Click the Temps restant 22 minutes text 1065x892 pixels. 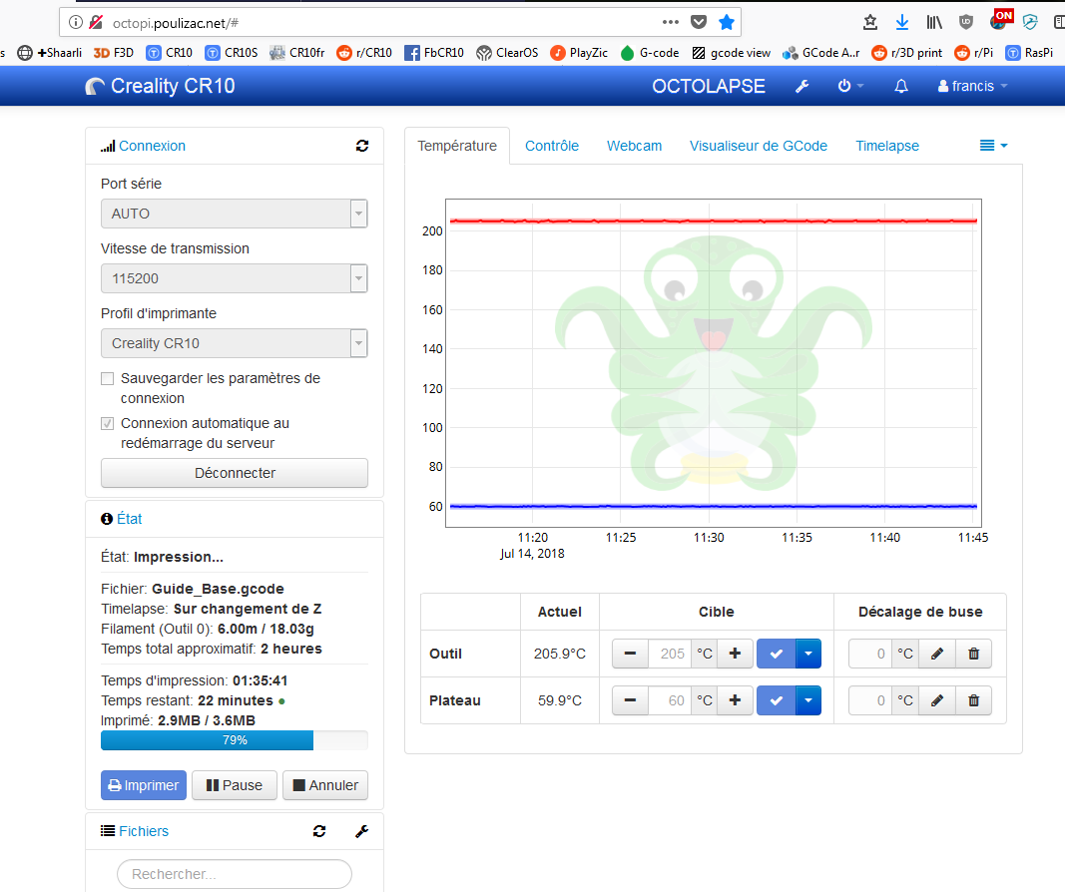click(x=187, y=700)
